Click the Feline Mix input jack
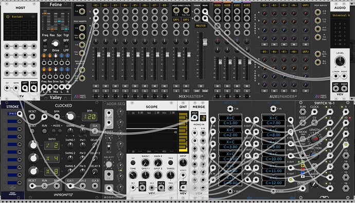355x203 pixels. (x=56, y=87)
